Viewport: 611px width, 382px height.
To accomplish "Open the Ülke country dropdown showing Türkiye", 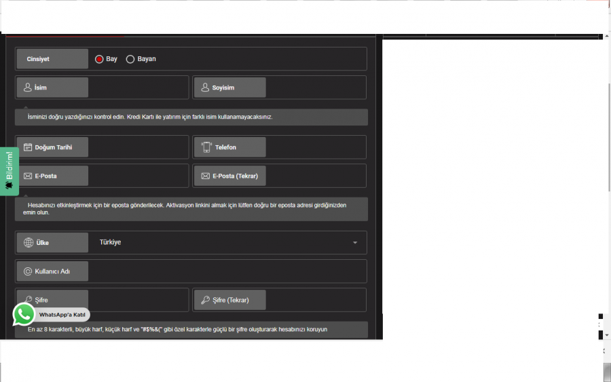I will tap(227, 242).
